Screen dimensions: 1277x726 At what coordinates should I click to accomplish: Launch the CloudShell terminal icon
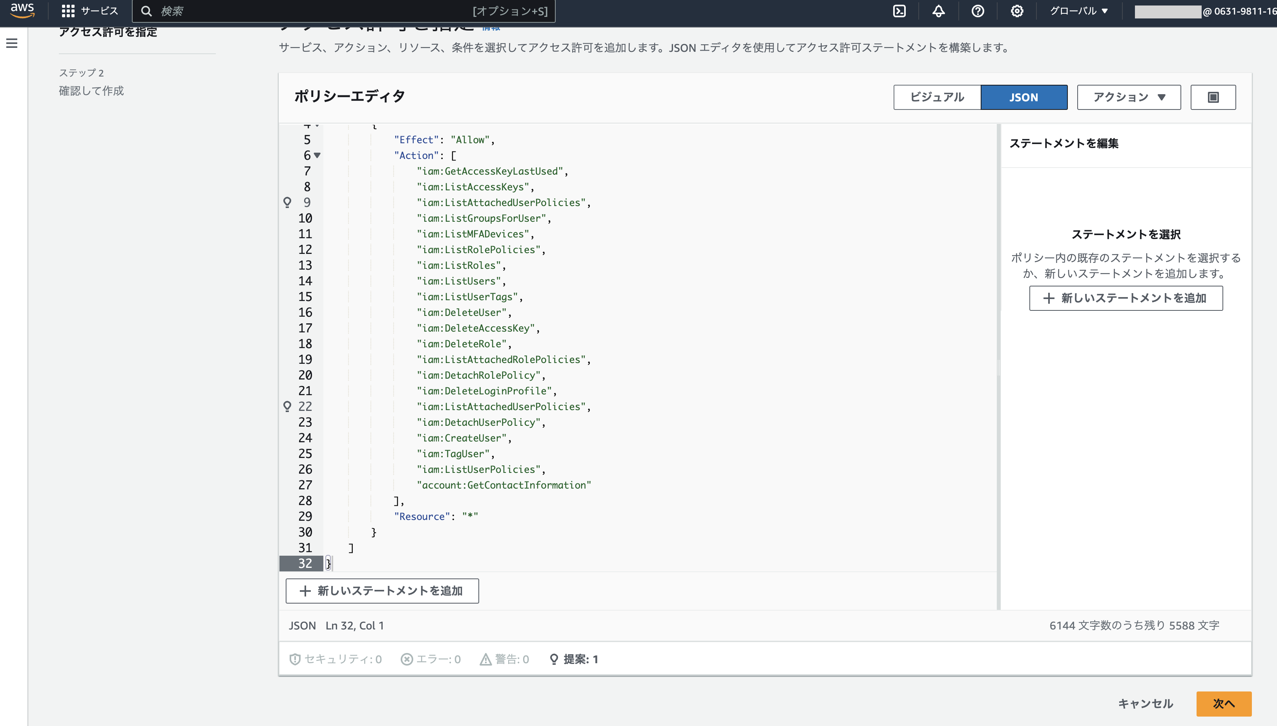pos(899,11)
